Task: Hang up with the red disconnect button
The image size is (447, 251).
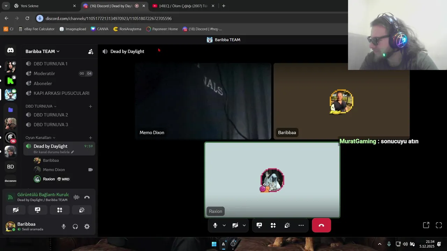Action: pos(321,225)
